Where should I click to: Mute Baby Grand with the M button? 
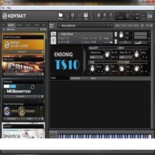(x=116, y=42)
